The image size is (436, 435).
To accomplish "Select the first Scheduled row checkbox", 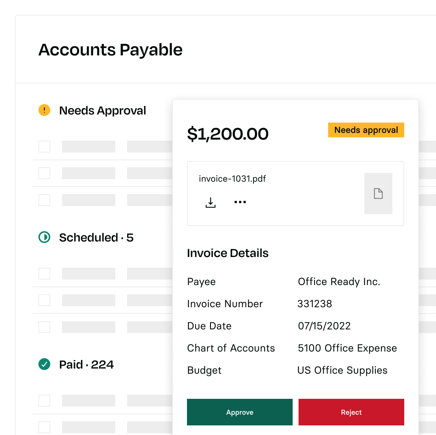I will (x=44, y=274).
